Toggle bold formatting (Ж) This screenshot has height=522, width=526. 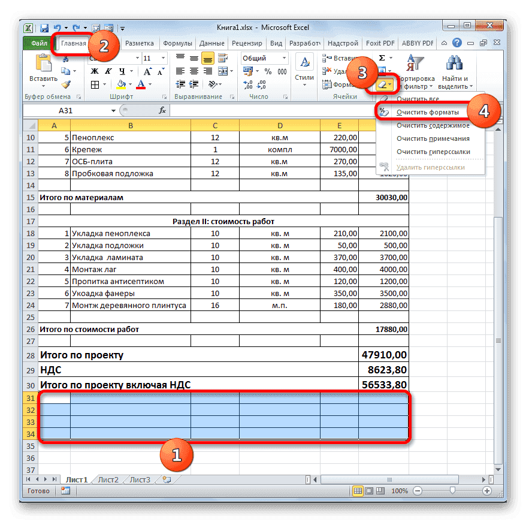pyautogui.click(x=93, y=71)
